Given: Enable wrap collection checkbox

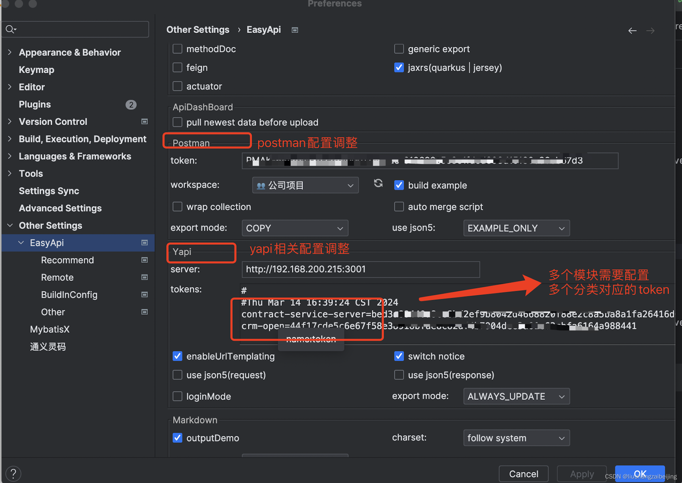Looking at the screenshot, I should click(x=177, y=207).
